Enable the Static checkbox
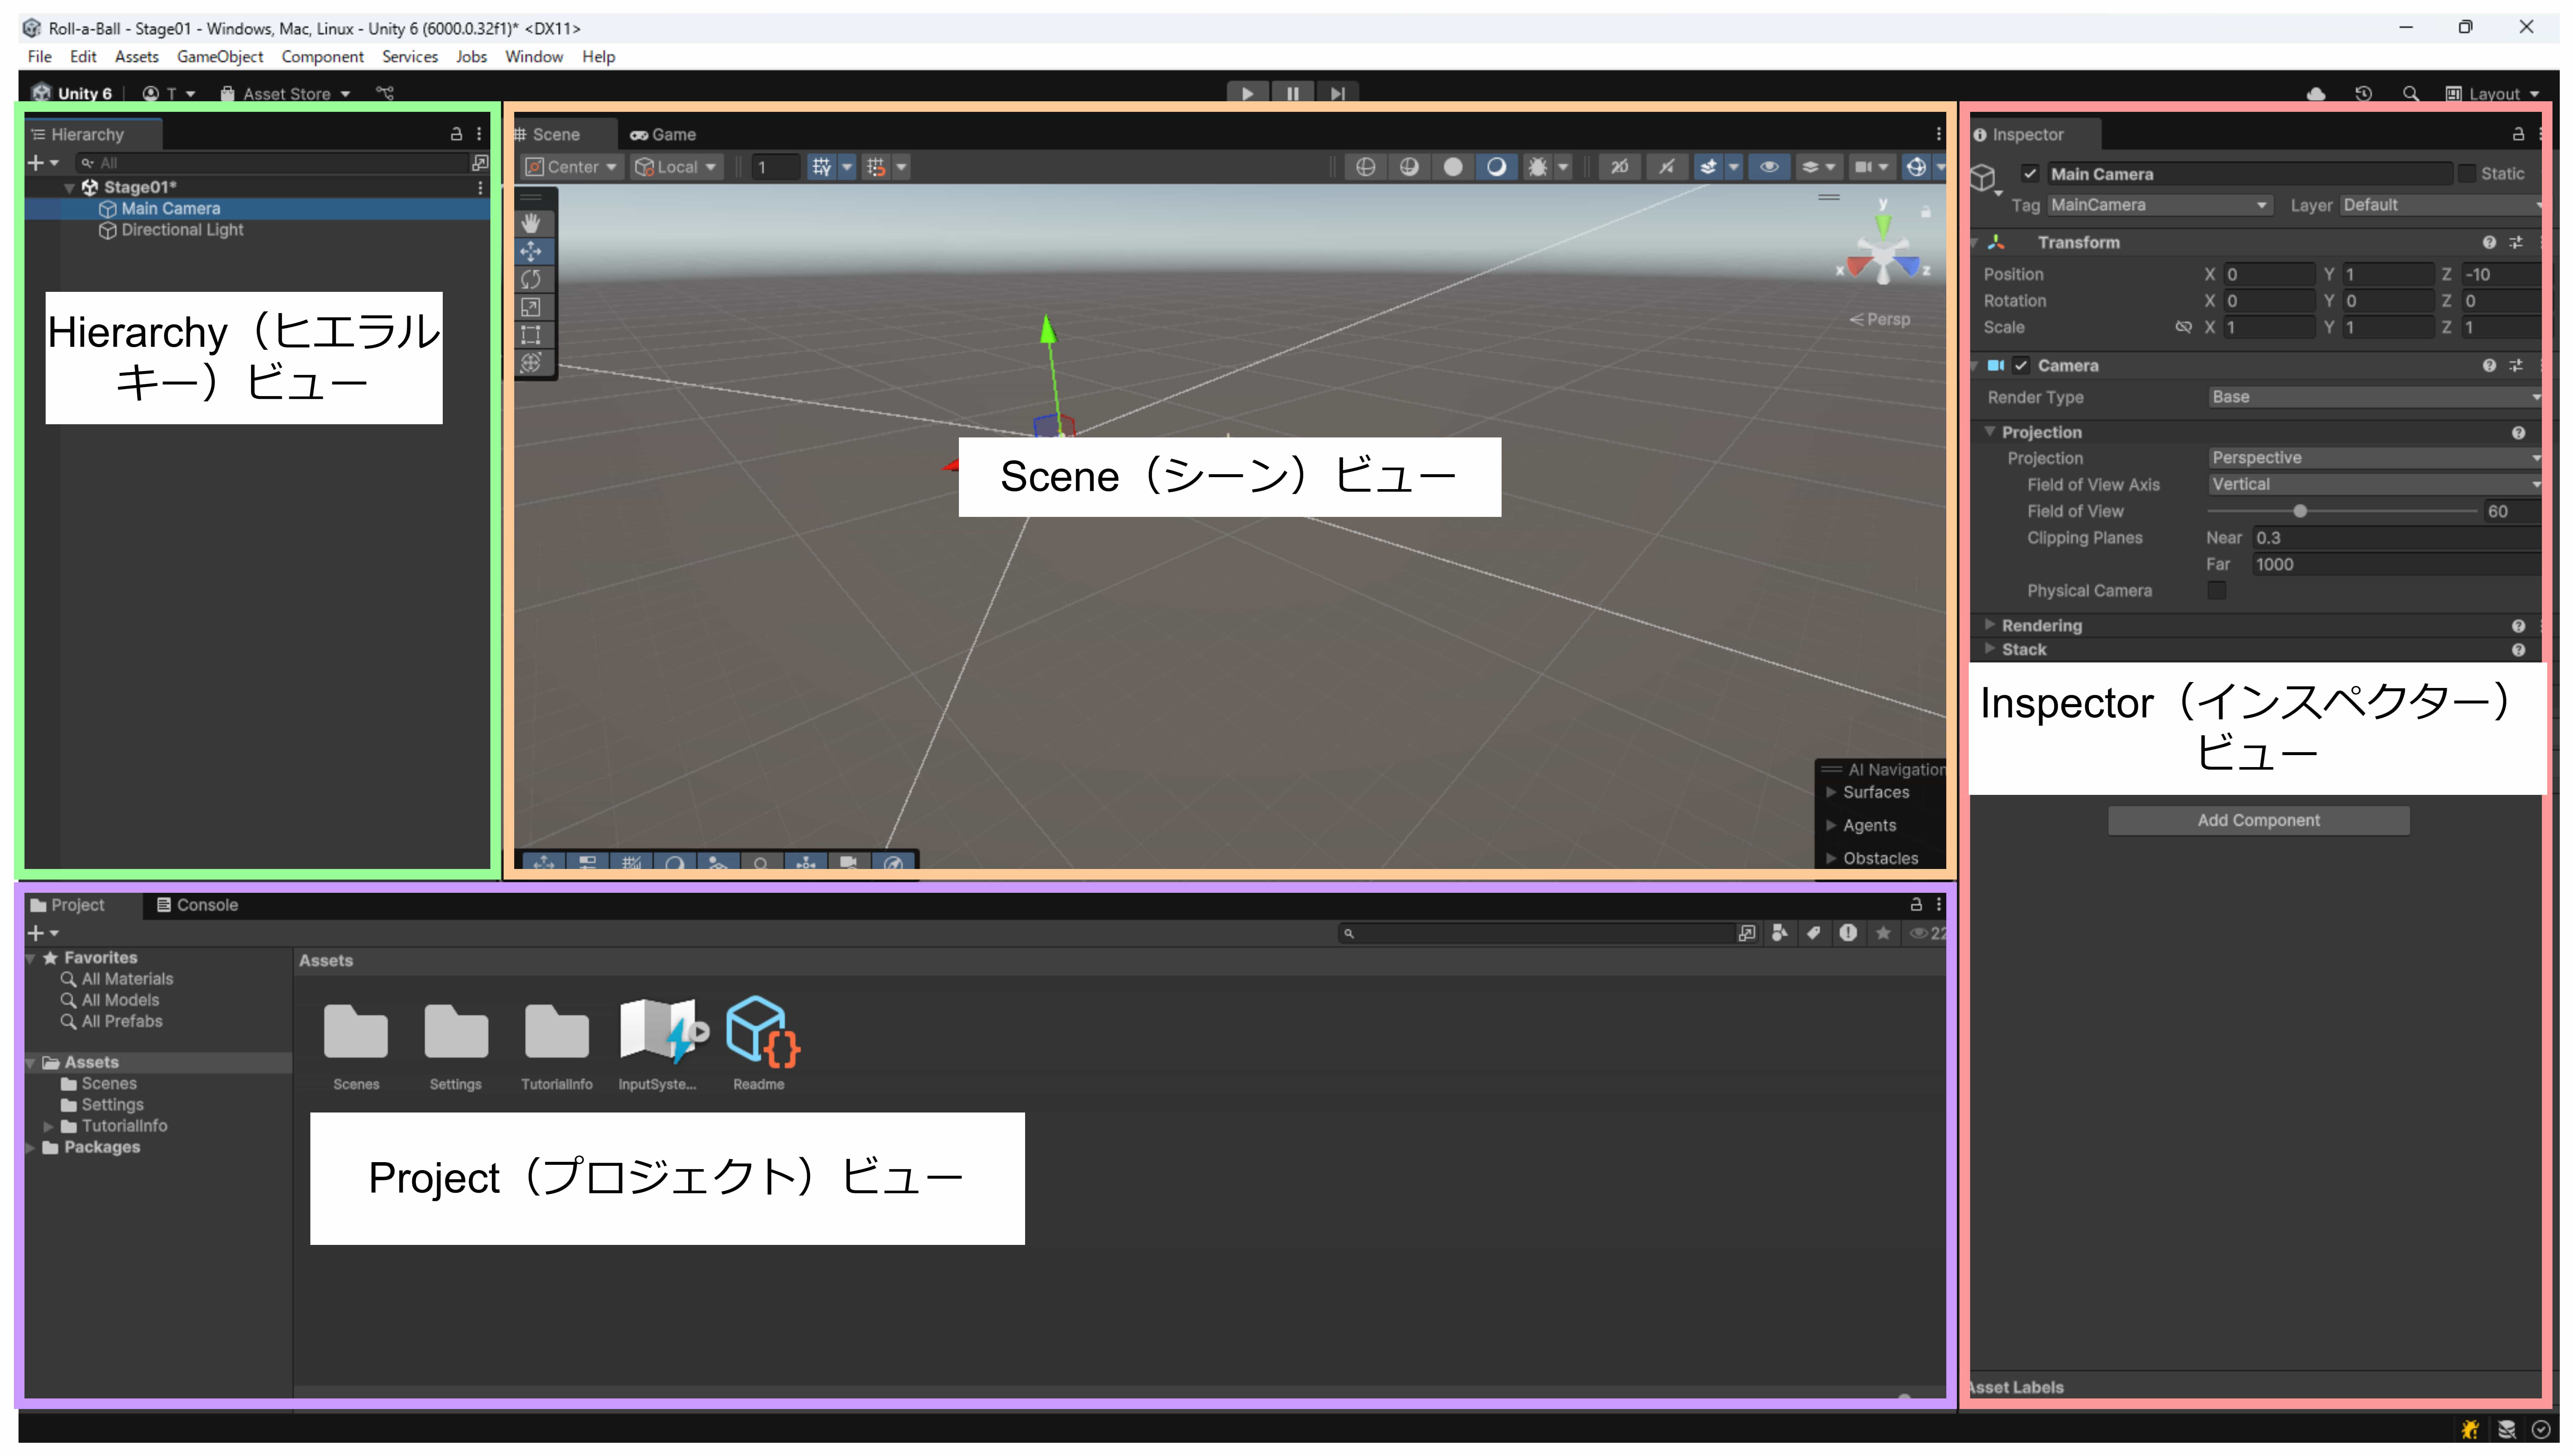The width and height of the screenshot is (2573, 1456). click(2467, 173)
